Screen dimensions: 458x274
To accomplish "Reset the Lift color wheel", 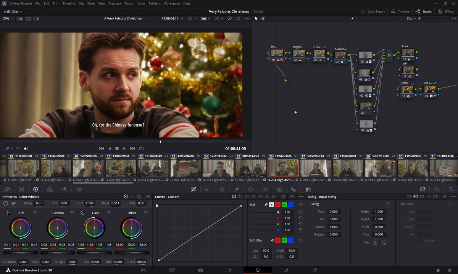I will (x=35, y=213).
